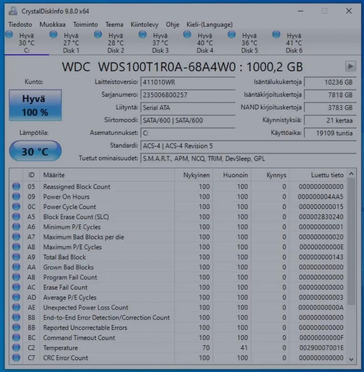Click the status orb for Program Fail Count
The height and width of the screenshot is (372, 364).
[x=16, y=277]
